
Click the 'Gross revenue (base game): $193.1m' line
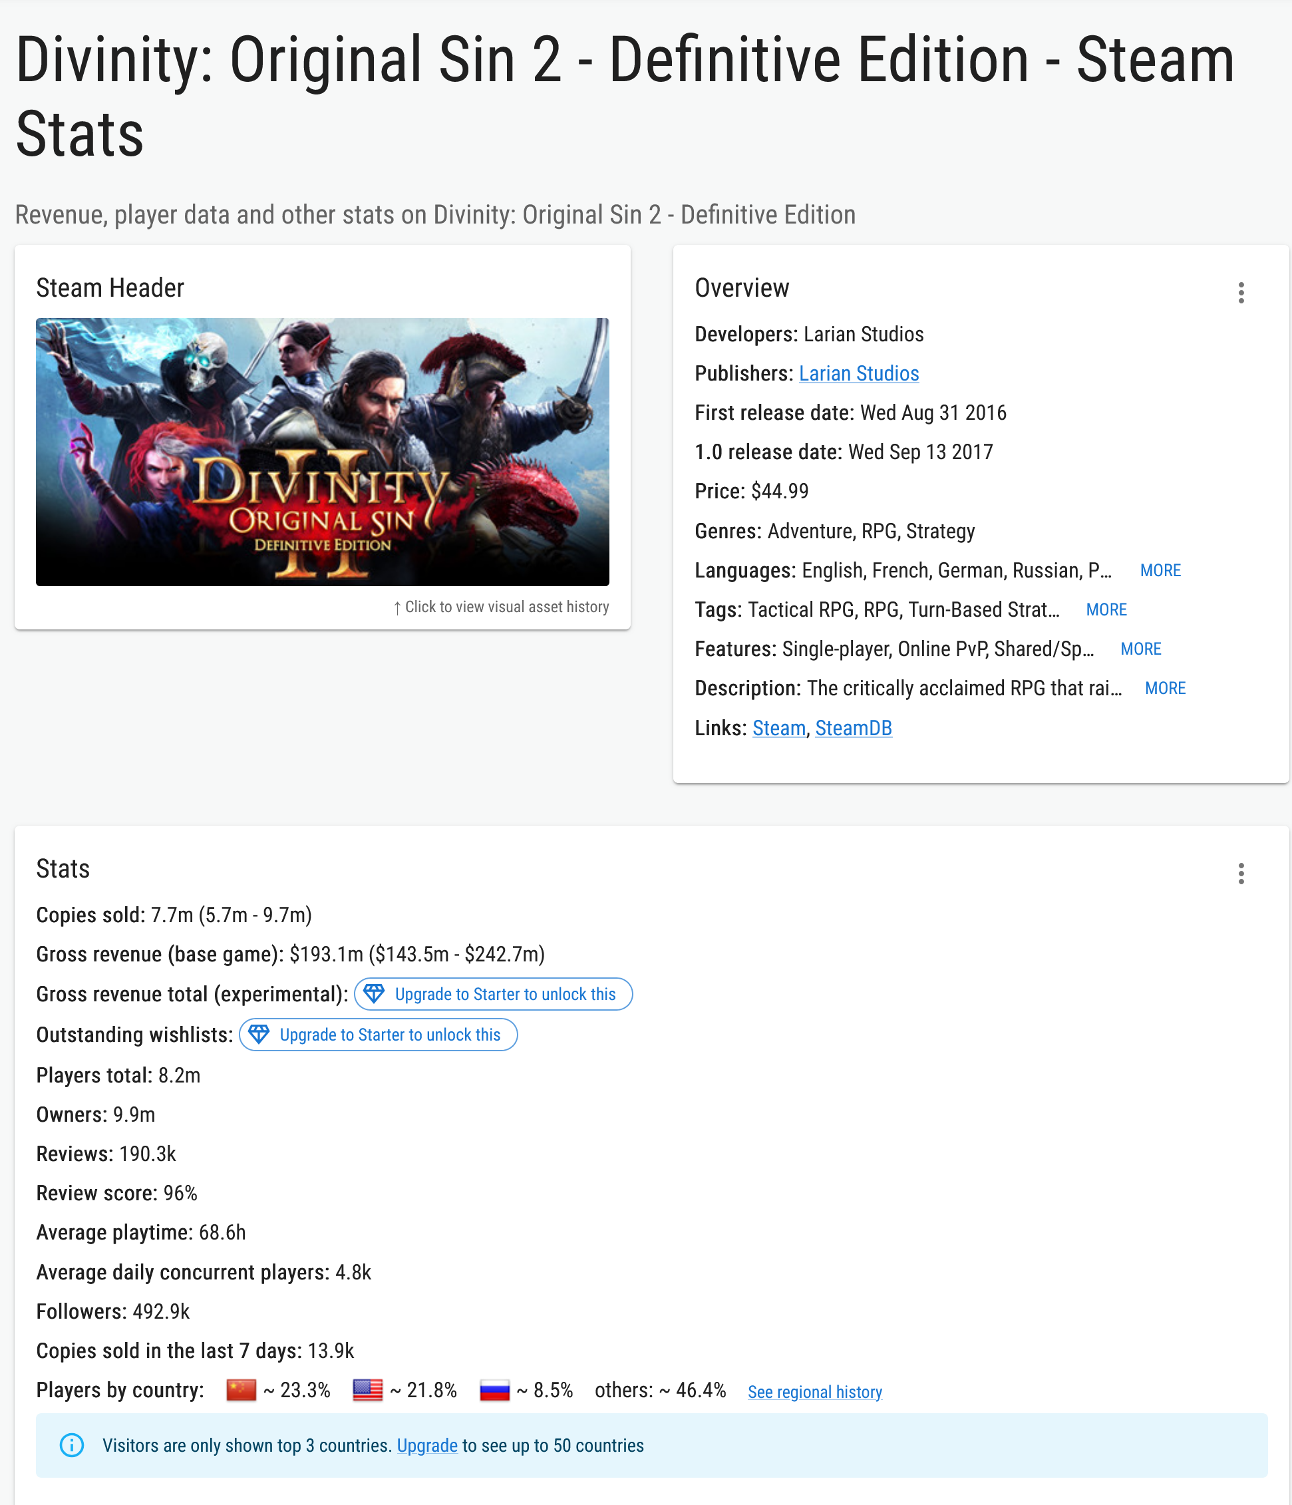(291, 953)
